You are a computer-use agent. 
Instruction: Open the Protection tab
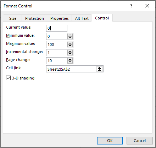[34, 18]
